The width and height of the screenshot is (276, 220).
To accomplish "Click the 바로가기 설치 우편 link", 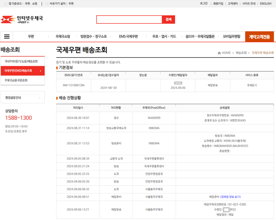I will [71, 3].
